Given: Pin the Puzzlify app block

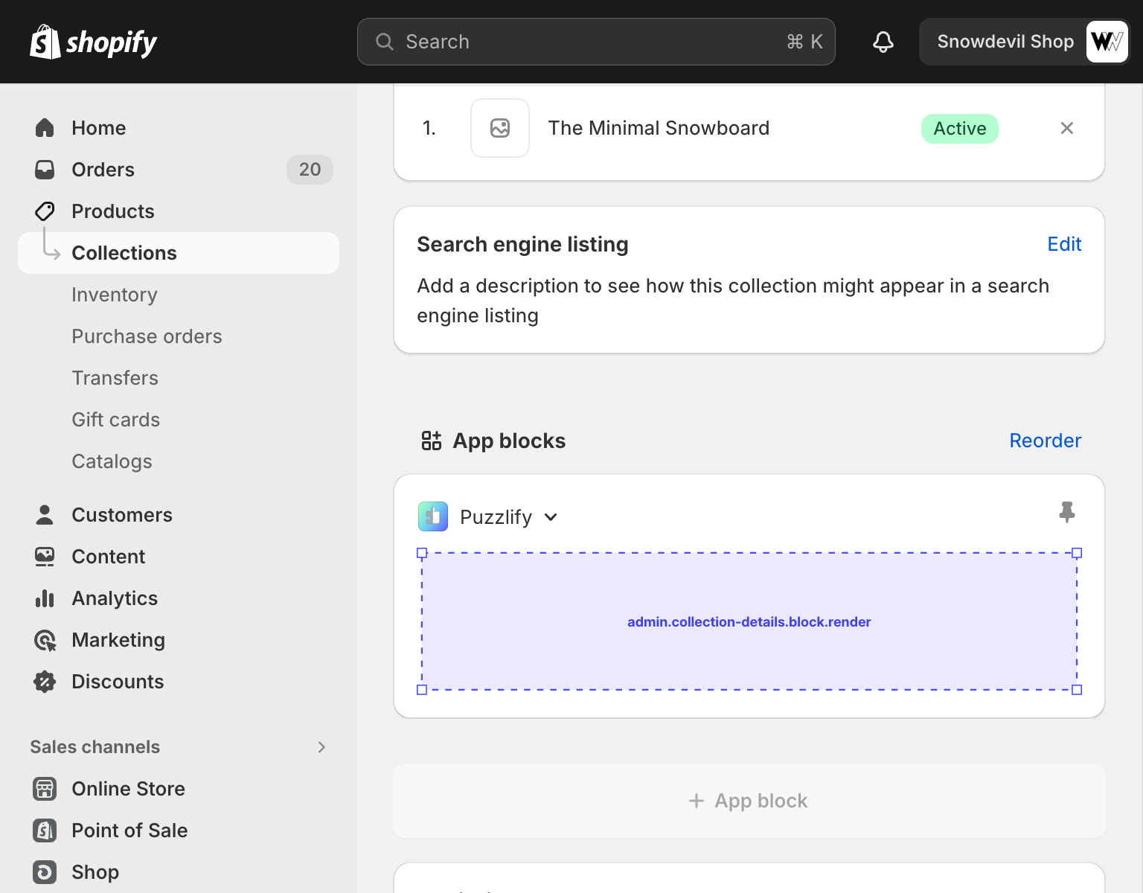Looking at the screenshot, I should pos(1066,512).
